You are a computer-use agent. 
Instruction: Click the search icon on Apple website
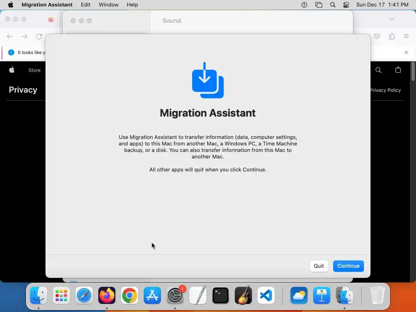[x=378, y=70]
